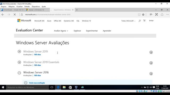Open the shopping cart
Screen dimensions: 170x95
[x=144, y=21]
